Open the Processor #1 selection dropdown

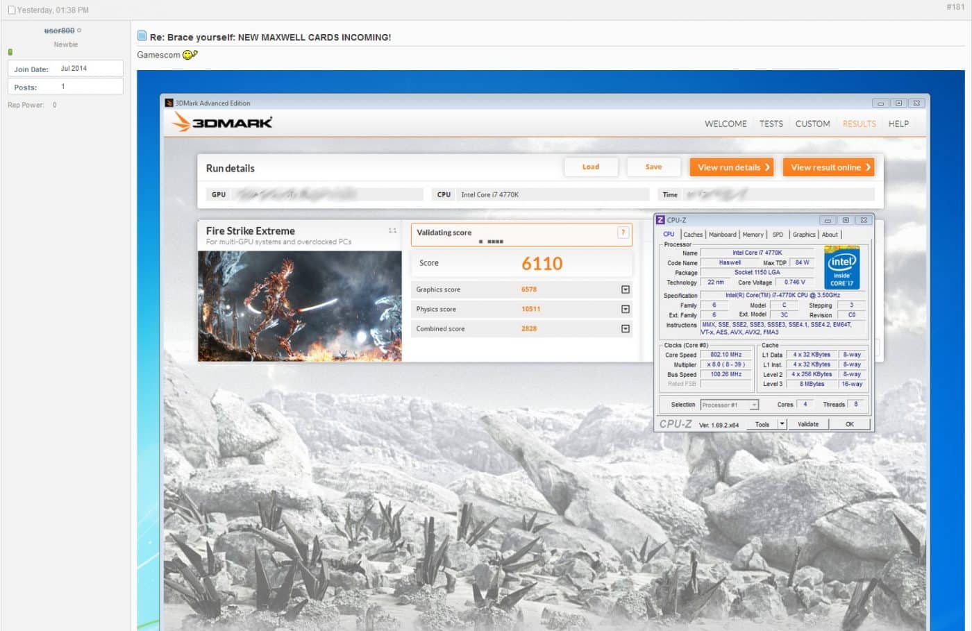(729, 405)
